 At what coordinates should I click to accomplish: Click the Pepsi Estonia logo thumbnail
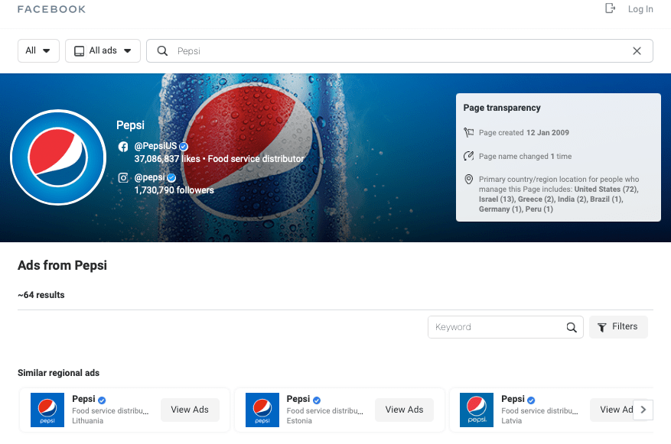[x=262, y=410]
